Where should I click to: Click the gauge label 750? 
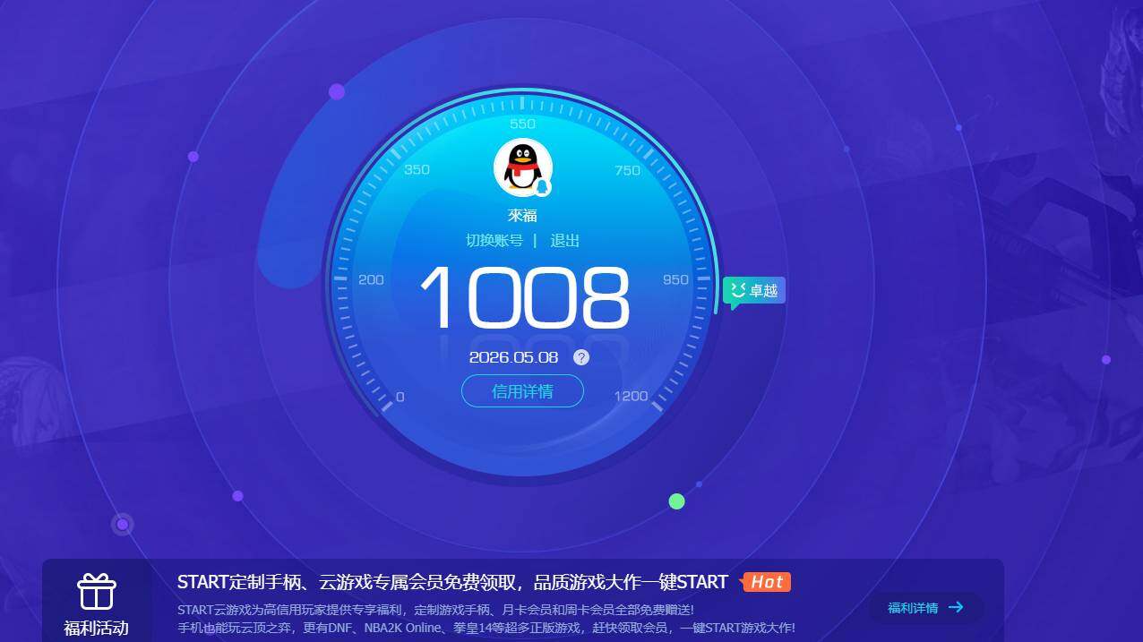tap(628, 170)
